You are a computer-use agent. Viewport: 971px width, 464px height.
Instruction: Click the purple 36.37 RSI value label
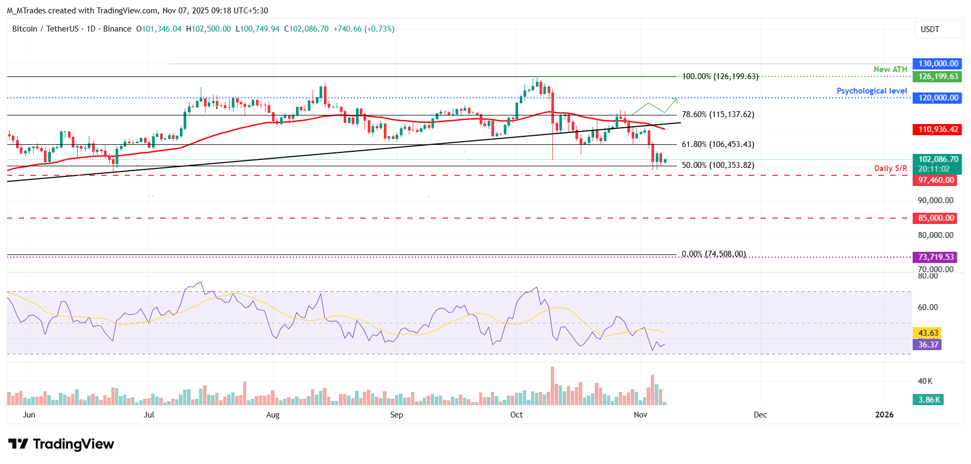pos(928,345)
